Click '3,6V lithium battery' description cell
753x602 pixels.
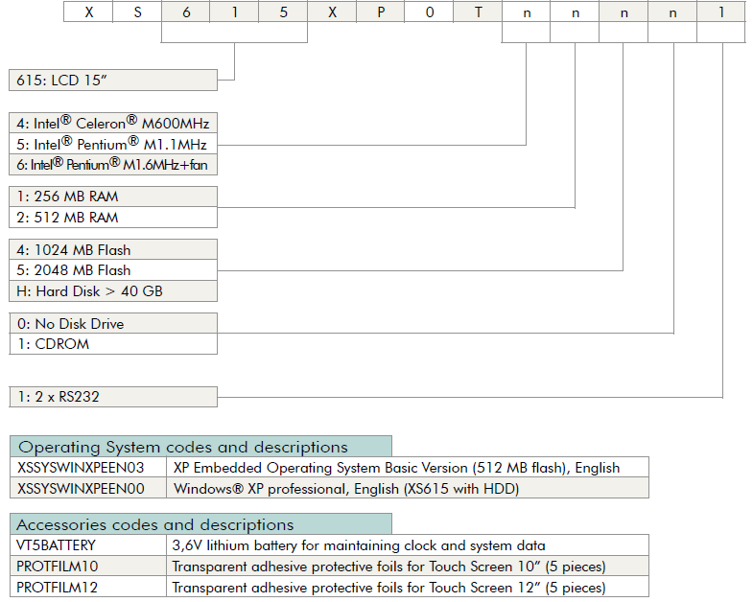408,545
